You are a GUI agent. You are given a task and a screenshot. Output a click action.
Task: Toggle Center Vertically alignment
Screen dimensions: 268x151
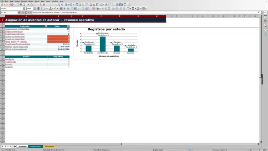coord(75,8)
